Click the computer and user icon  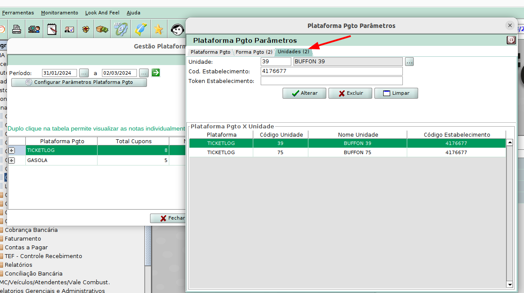(x=34, y=29)
